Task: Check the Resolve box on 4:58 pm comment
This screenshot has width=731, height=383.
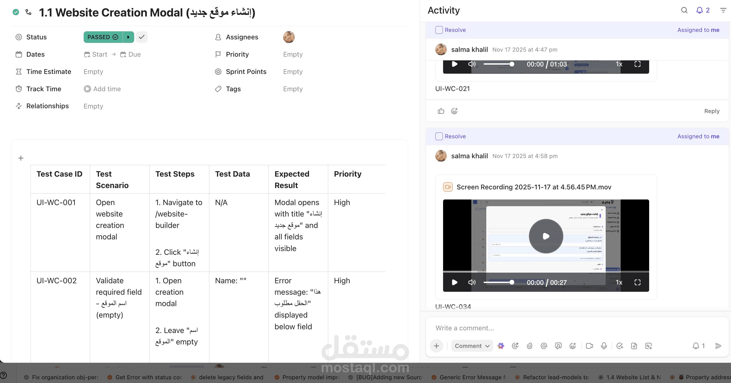Action: [439, 136]
